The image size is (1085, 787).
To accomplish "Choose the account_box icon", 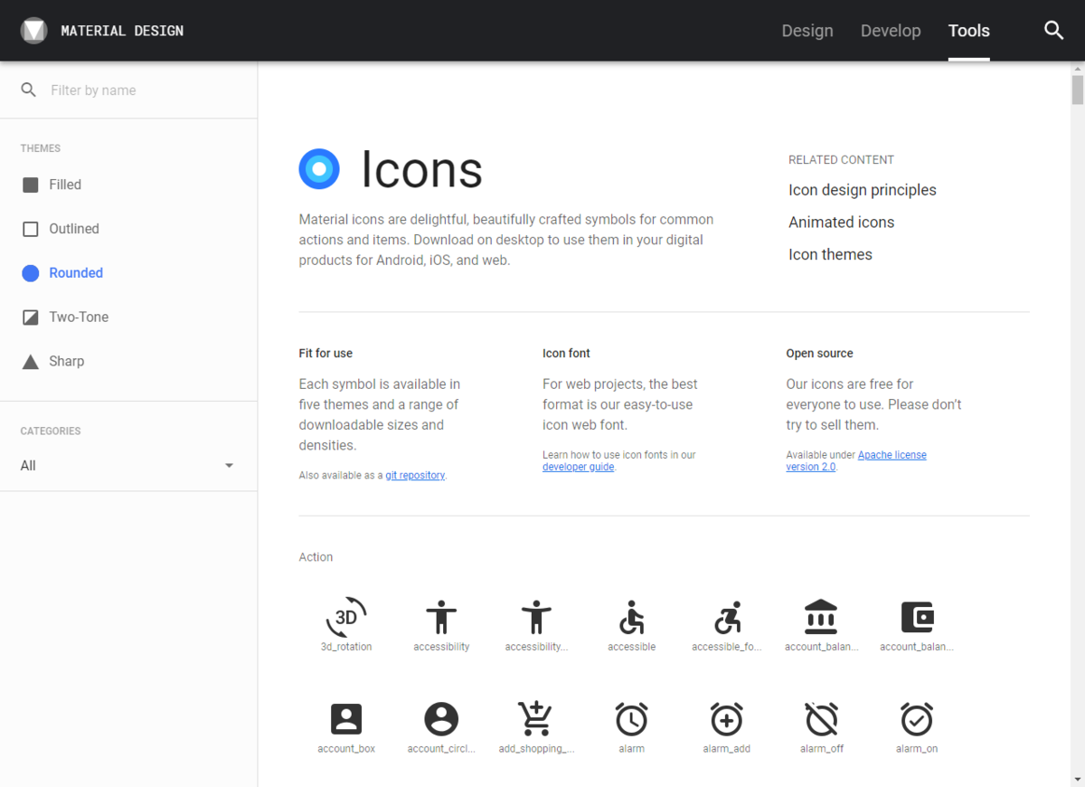I will click(x=346, y=719).
